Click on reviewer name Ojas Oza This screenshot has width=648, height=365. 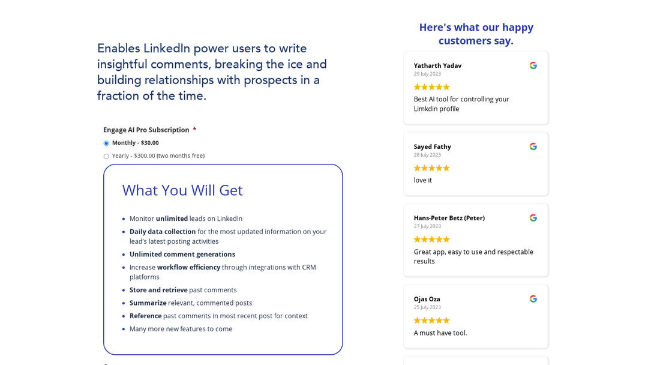point(427,299)
